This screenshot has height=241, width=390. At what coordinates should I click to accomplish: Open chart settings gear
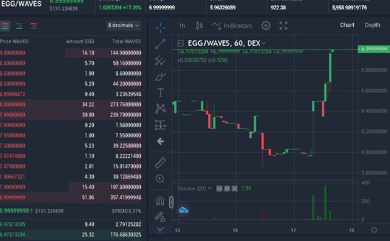coord(266,26)
